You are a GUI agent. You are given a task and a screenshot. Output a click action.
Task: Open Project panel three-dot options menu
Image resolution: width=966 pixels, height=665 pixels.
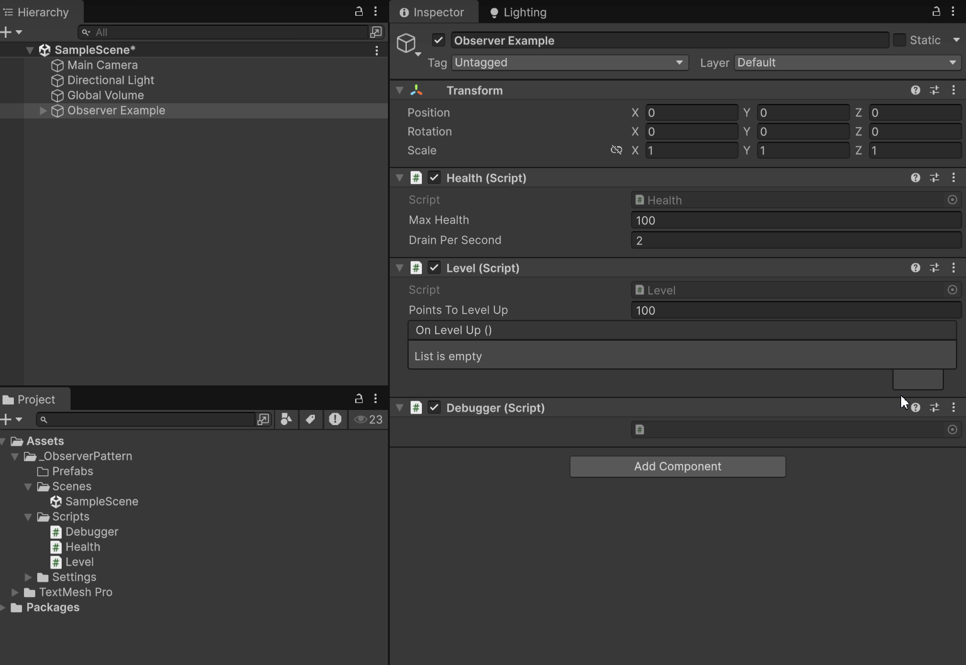[375, 399]
